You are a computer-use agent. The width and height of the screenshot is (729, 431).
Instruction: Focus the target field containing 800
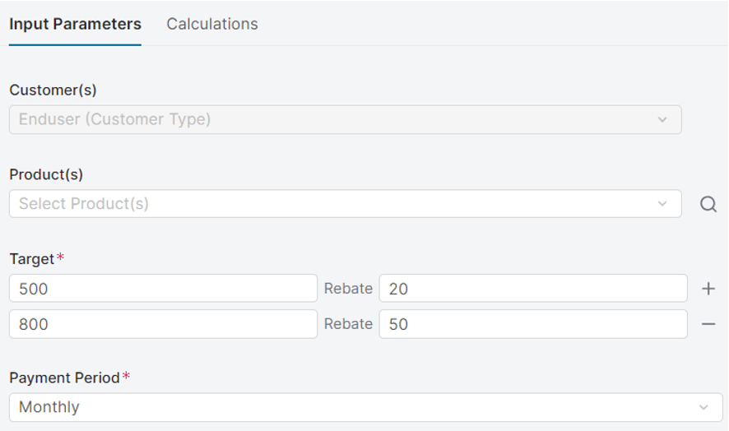(x=163, y=324)
